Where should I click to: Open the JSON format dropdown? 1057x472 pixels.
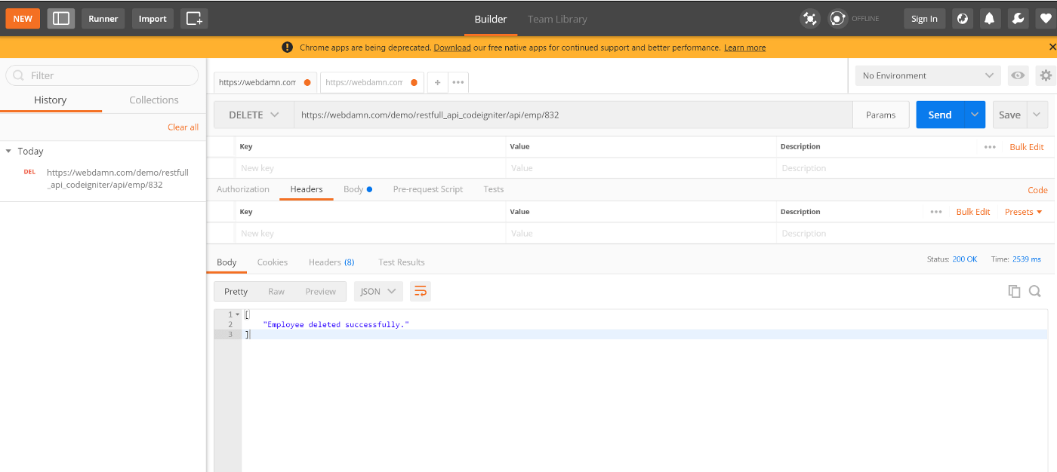(377, 291)
